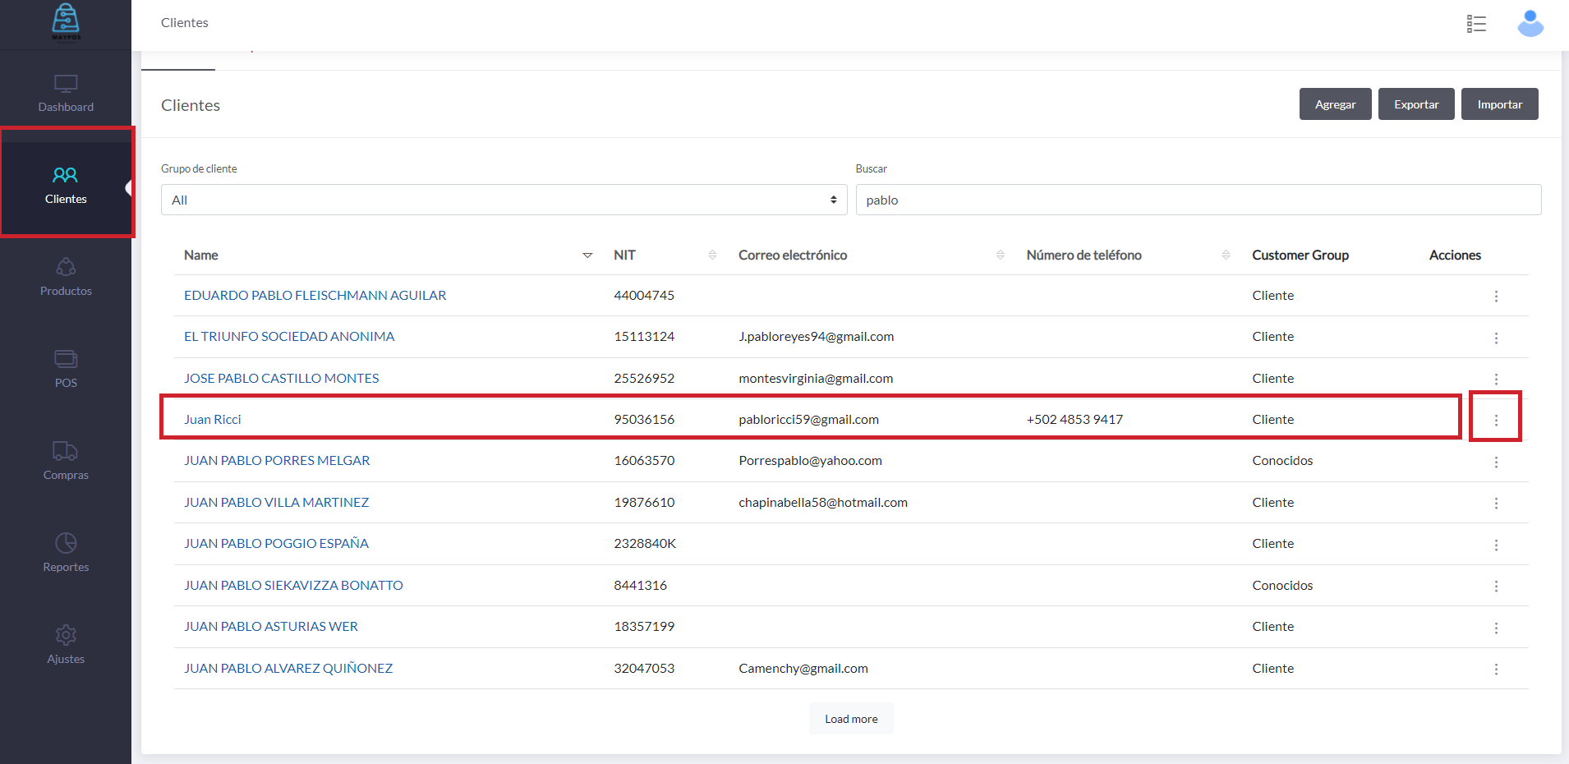The height and width of the screenshot is (764, 1569).
Task: Open Reportes chart icon in sidebar
Action: (x=66, y=543)
